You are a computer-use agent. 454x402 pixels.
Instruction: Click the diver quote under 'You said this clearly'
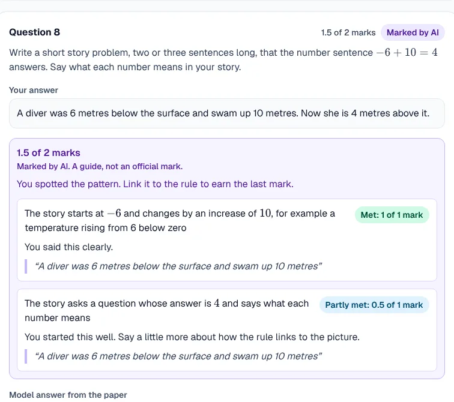click(178, 266)
